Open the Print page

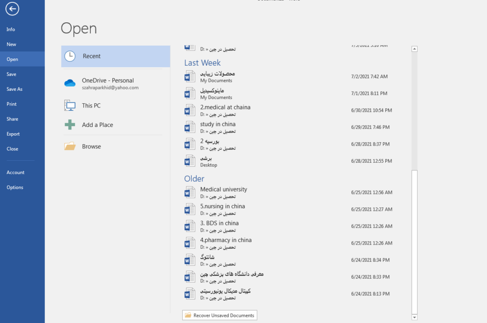tap(22, 104)
